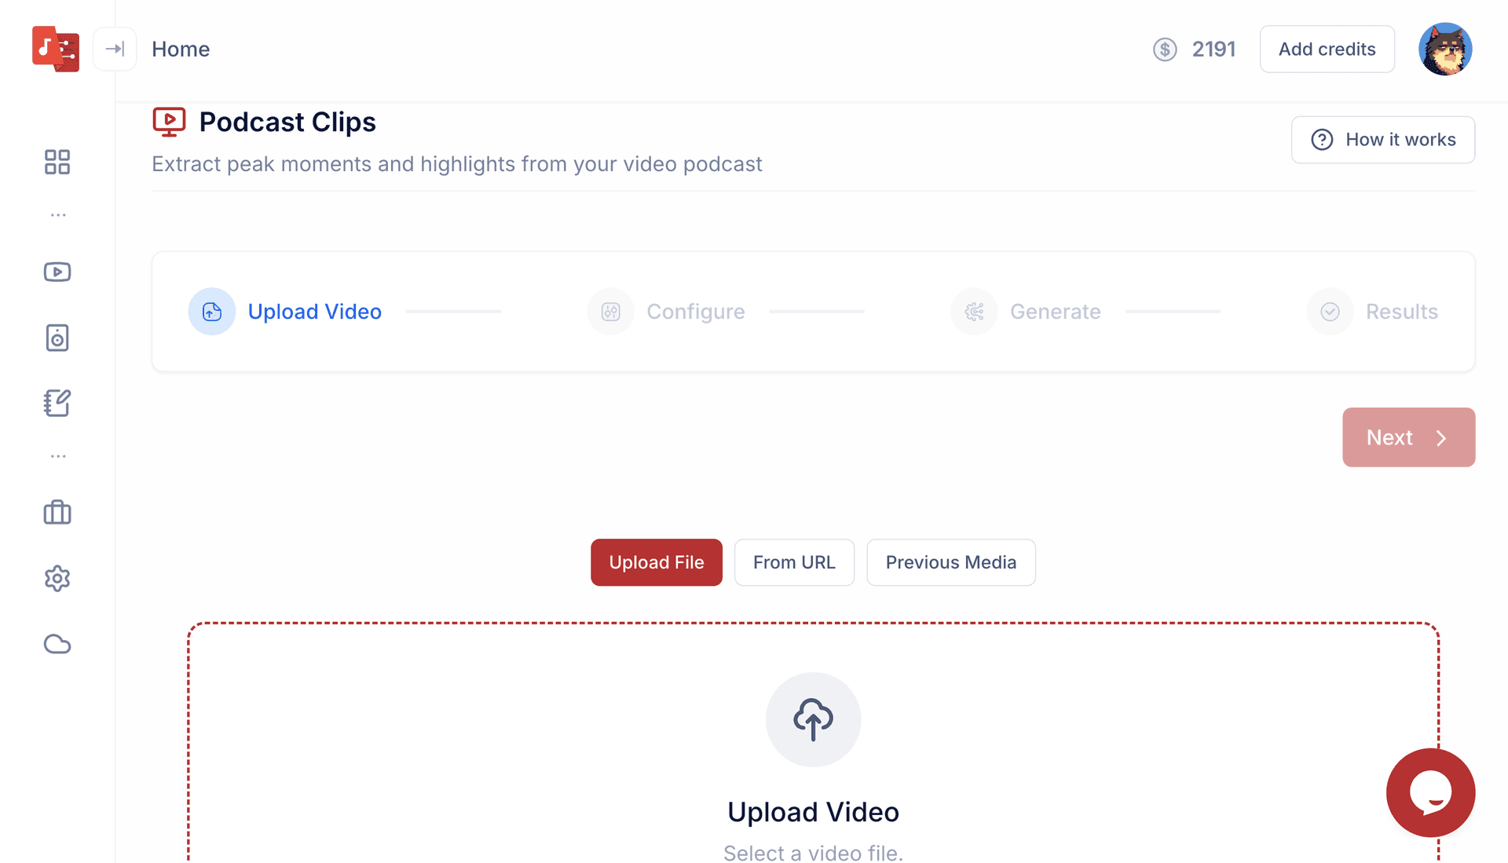Switch to From URL tab
Viewport: 1508px width, 863px height.
793,562
